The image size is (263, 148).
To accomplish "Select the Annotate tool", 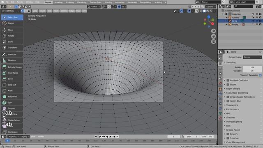I will click(x=12, y=54).
